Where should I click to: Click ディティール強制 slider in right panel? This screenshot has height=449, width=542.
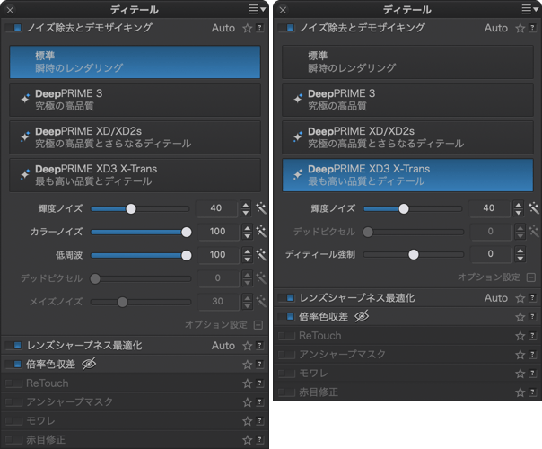point(414,255)
